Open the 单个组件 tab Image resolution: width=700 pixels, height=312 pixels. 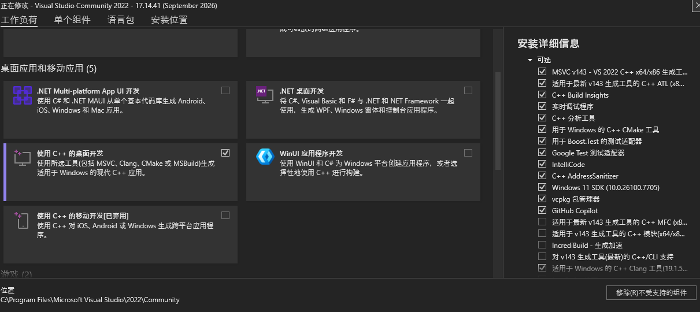pyautogui.click(x=72, y=20)
